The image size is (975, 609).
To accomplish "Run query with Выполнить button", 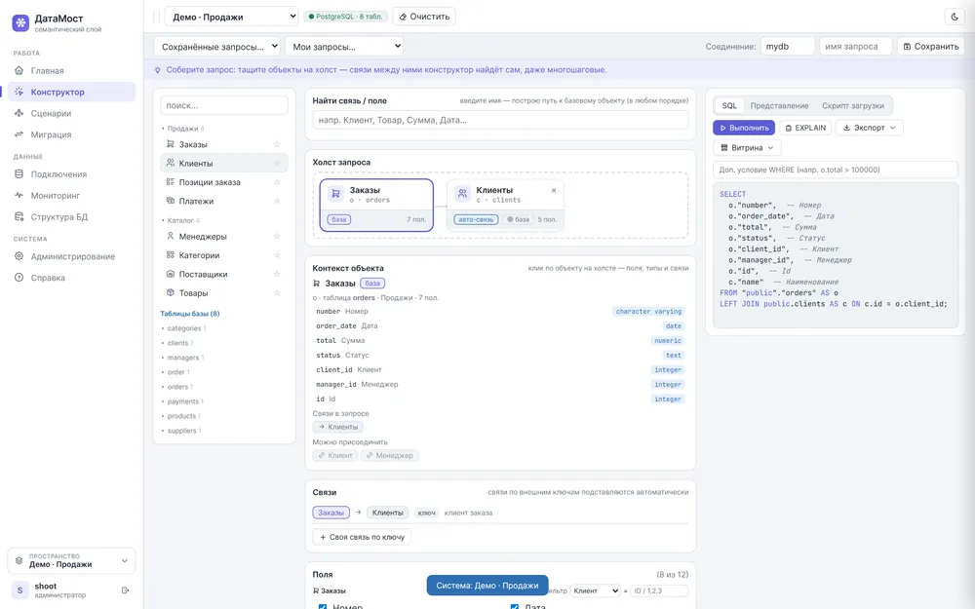I will pyautogui.click(x=744, y=128).
